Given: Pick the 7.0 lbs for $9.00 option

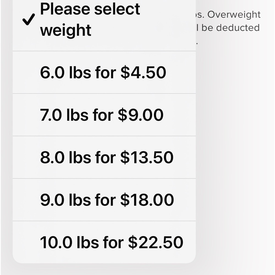Looking at the screenshot, I should (x=104, y=115).
